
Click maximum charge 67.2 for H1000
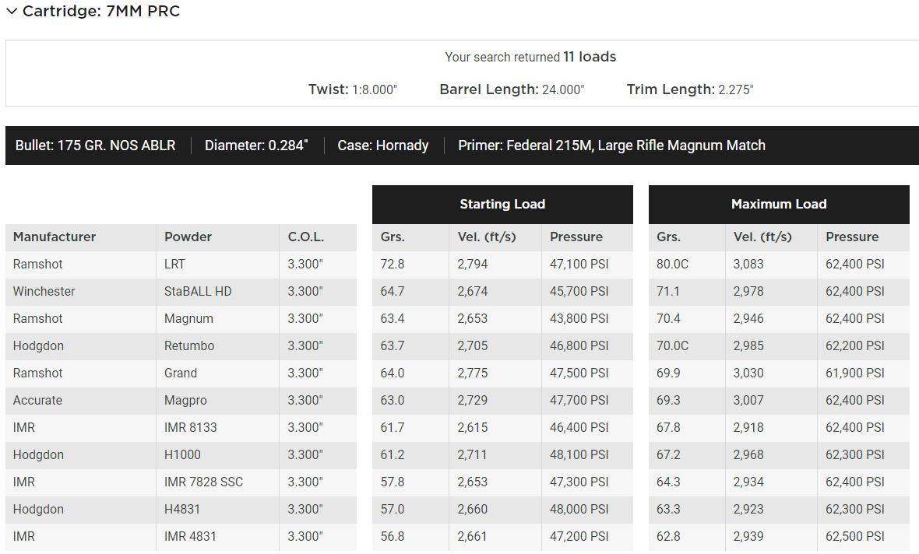[668, 455]
